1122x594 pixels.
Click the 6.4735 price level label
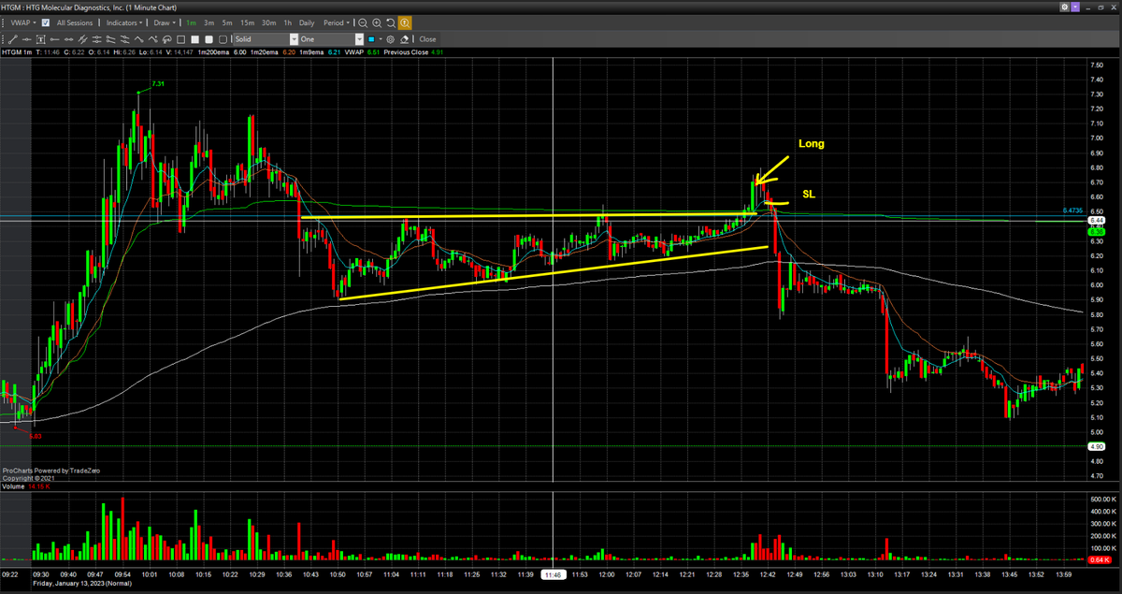coord(1072,210)
